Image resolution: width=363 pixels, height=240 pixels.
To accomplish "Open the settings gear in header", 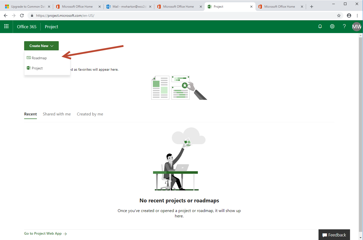I will [x=332, y=26].
